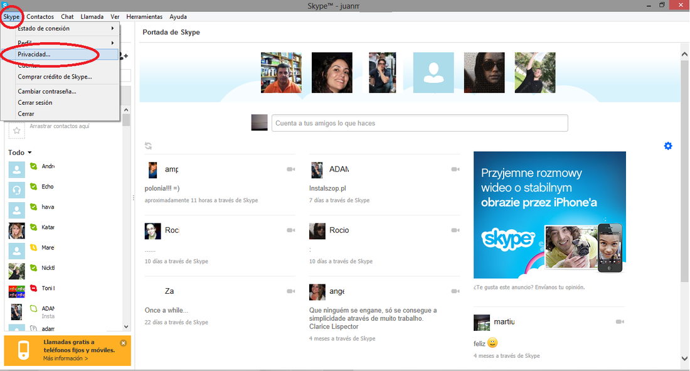
Task: Open the smiling dark-haired woman photo
Action: [332, 73]
